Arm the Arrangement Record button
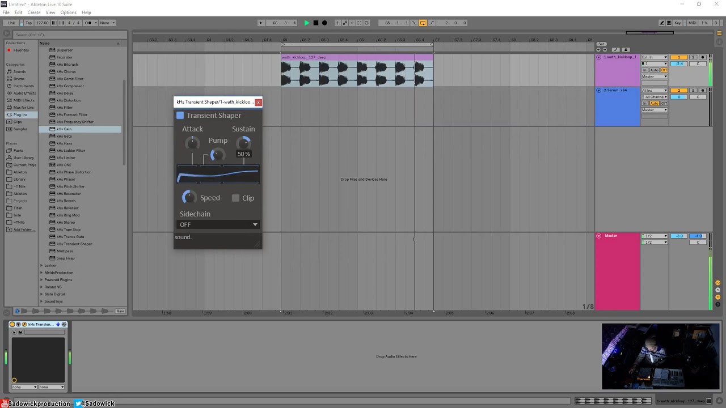The height and width of the screenshot is (408, 726). 324,23
